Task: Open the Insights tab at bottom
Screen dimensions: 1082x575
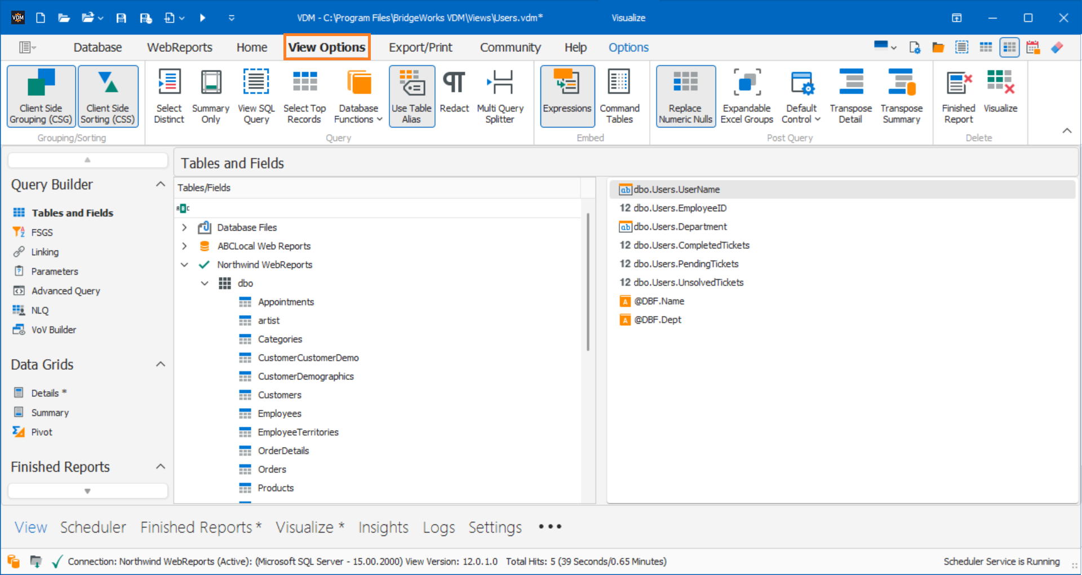Action: (383, 527)
